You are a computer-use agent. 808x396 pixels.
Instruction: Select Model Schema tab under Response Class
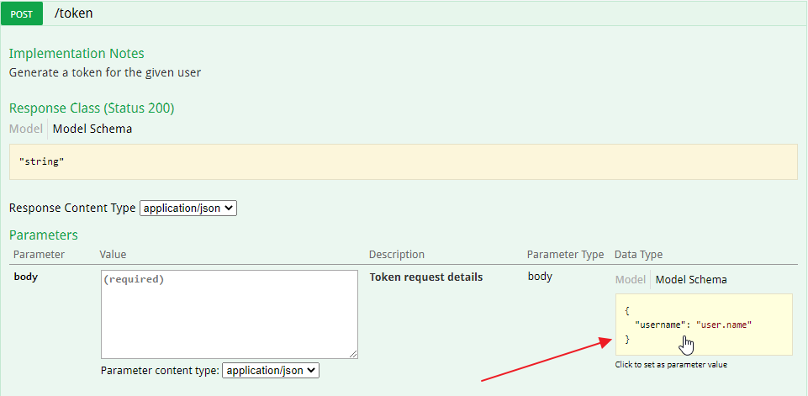92,129
